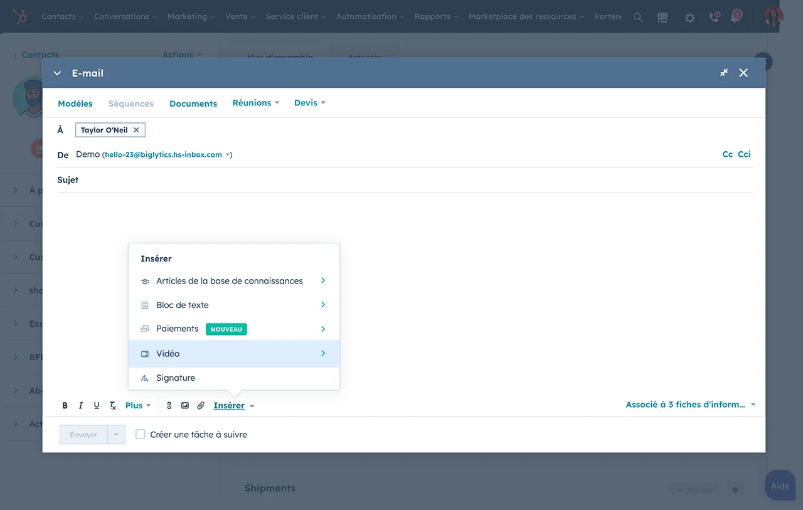Apply bold formatting in email toolbar
Screen dimensions: 803x510
[x=65, y=406]
